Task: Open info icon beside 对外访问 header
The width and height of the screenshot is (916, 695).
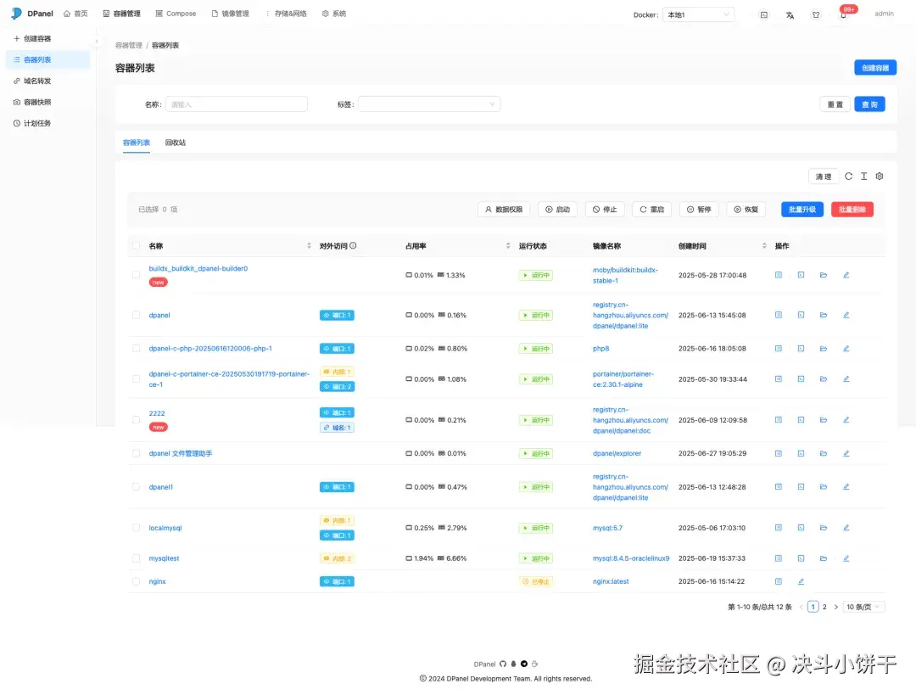Action: point(353,245)
